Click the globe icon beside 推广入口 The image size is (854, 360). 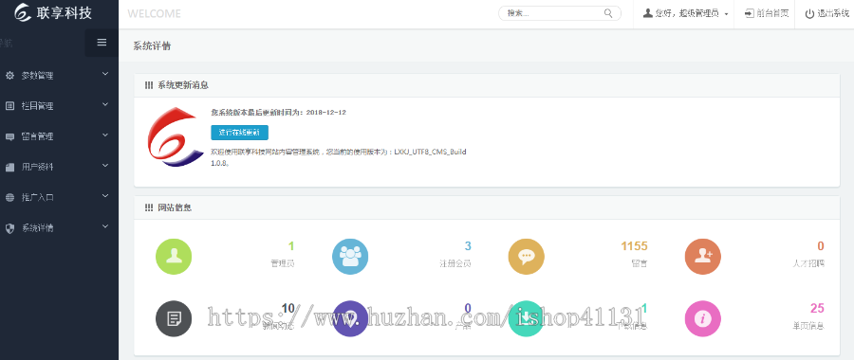coord(9,197)
